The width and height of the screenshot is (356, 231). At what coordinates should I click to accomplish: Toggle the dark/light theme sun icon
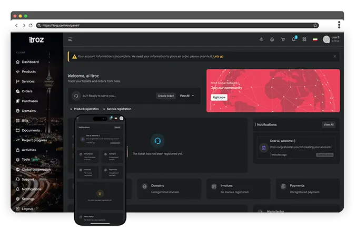(x=261, y=39)
